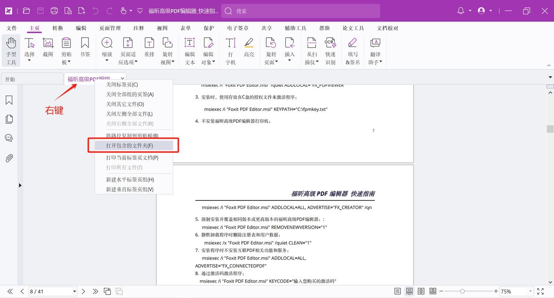Activate the Typewriter (打字机) tool
The image size is (554, 298).
[230, 51]
